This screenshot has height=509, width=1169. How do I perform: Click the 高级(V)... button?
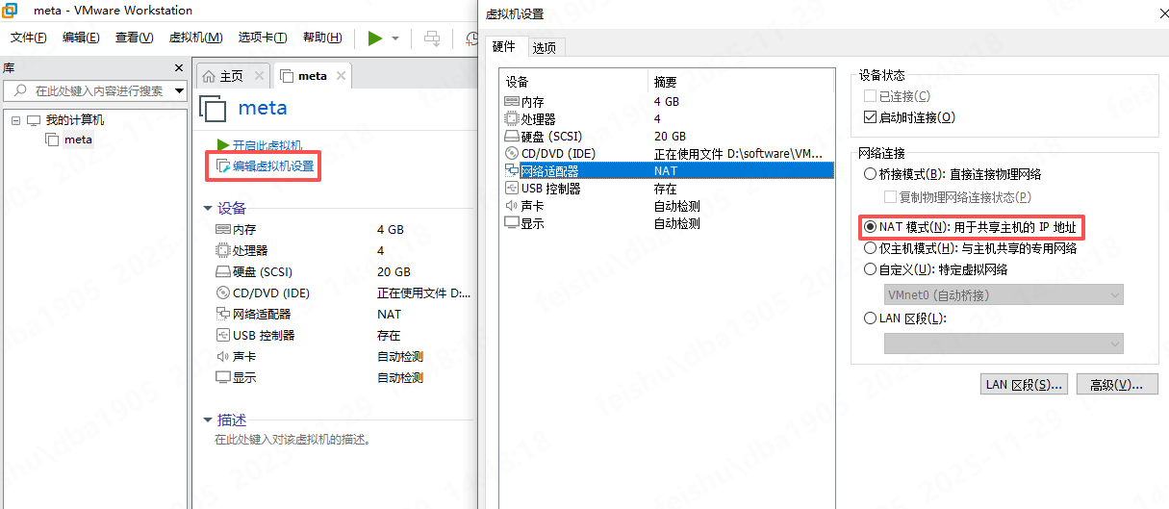tap(1116, 385)
